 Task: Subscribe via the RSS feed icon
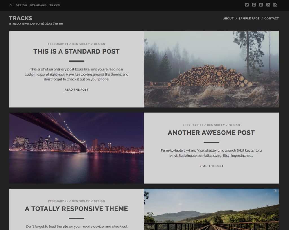pyautogui.click(x=268, y=5)
